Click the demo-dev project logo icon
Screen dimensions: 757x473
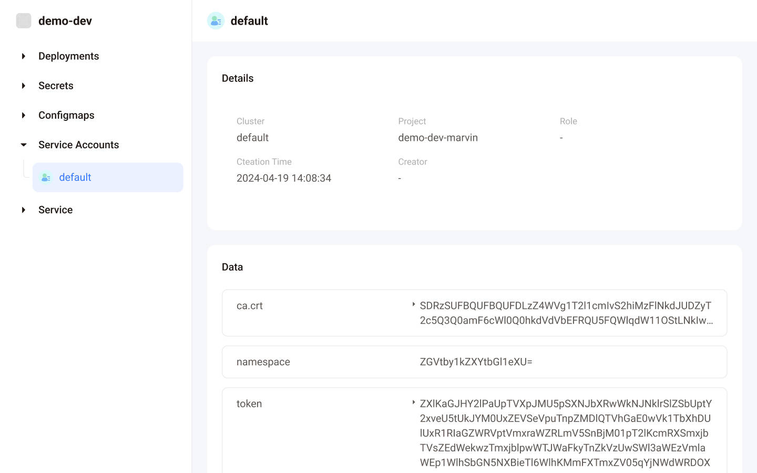point(24,21)
